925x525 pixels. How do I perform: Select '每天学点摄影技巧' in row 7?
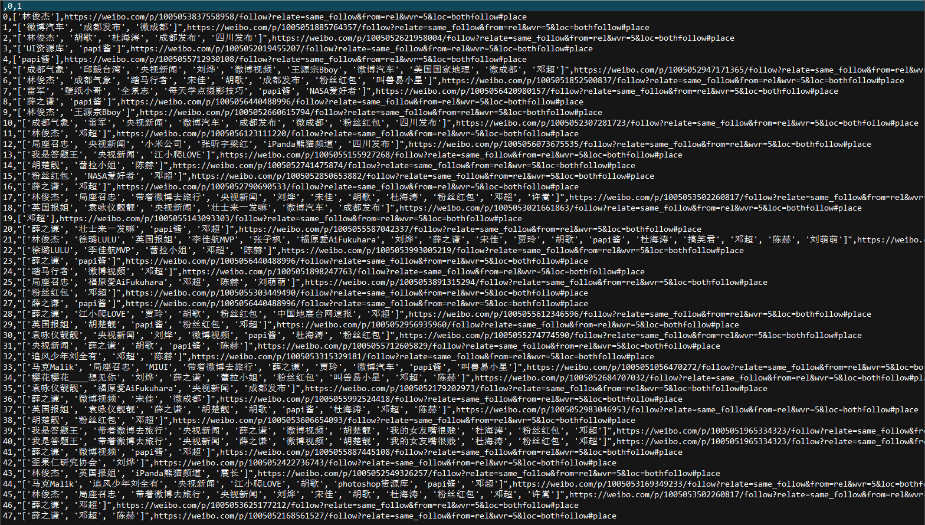click(x=206, y=91)
